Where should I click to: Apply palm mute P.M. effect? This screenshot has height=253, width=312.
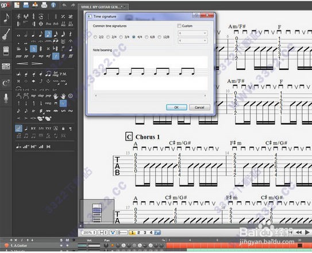(63, 74)
